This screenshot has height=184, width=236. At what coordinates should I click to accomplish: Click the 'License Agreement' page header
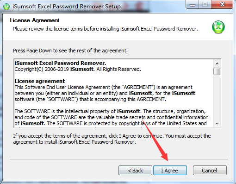(x=35, y=20)
